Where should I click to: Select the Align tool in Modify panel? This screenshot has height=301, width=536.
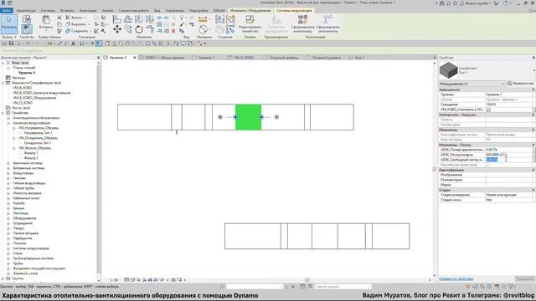coord(117,19)
